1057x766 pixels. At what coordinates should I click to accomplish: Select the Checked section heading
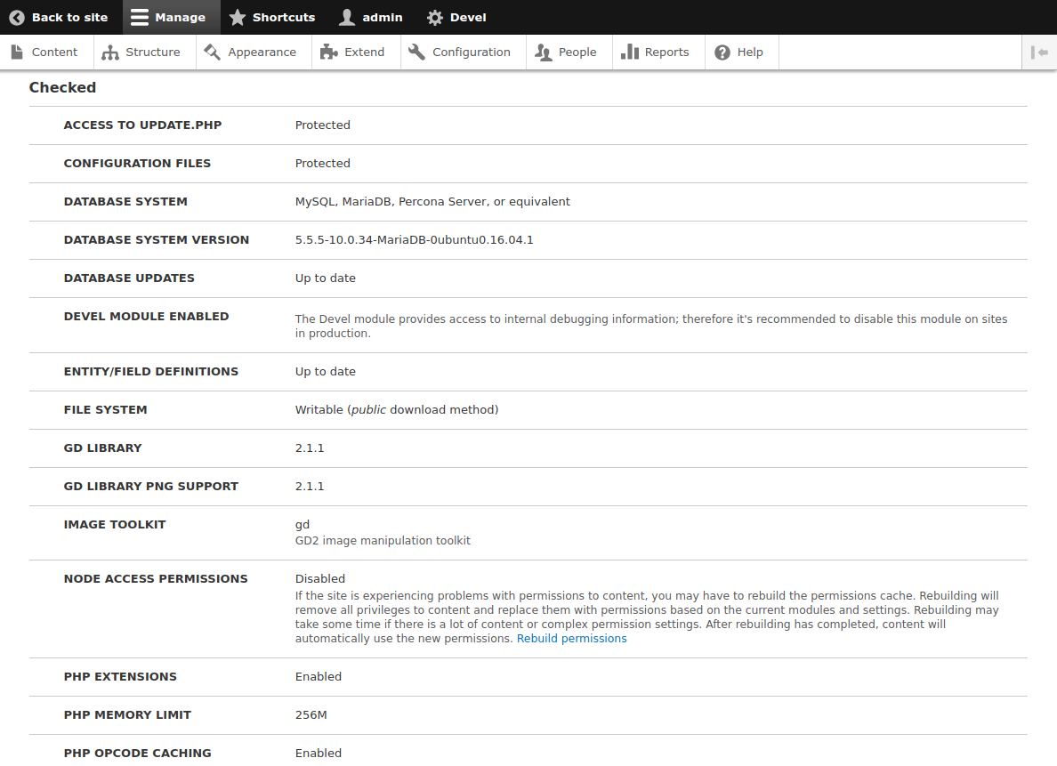[x=62, y=88]
